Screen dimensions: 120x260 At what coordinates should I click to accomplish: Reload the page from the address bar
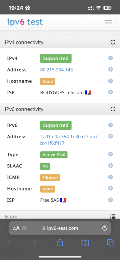(x=104, y=228)
